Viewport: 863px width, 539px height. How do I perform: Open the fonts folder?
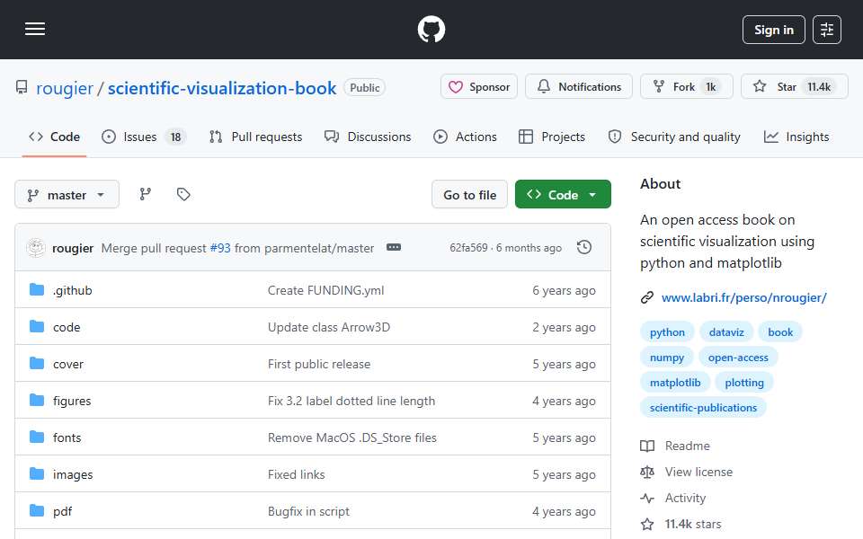pyautogui.click(x=67, y=437)
